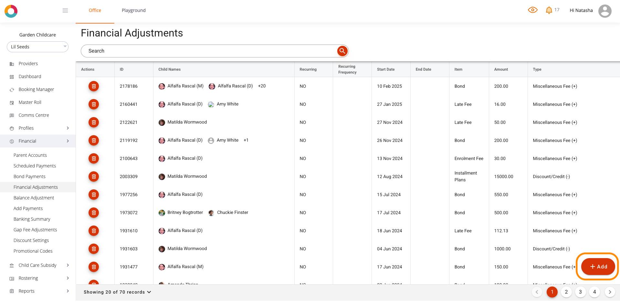Image resolution: width=620 pixels, height=302 pixels.
Task: Click the orange search magnifier button
Action: [342, 51]
